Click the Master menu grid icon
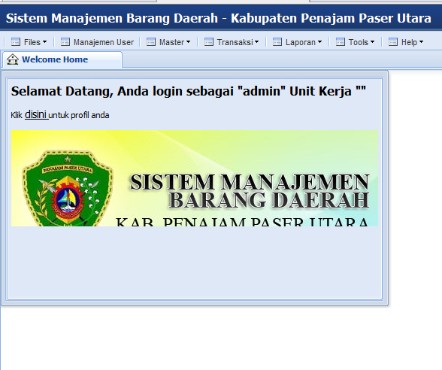Image resolution: width=442 pixels, height=370 pixels. point(151,42)
